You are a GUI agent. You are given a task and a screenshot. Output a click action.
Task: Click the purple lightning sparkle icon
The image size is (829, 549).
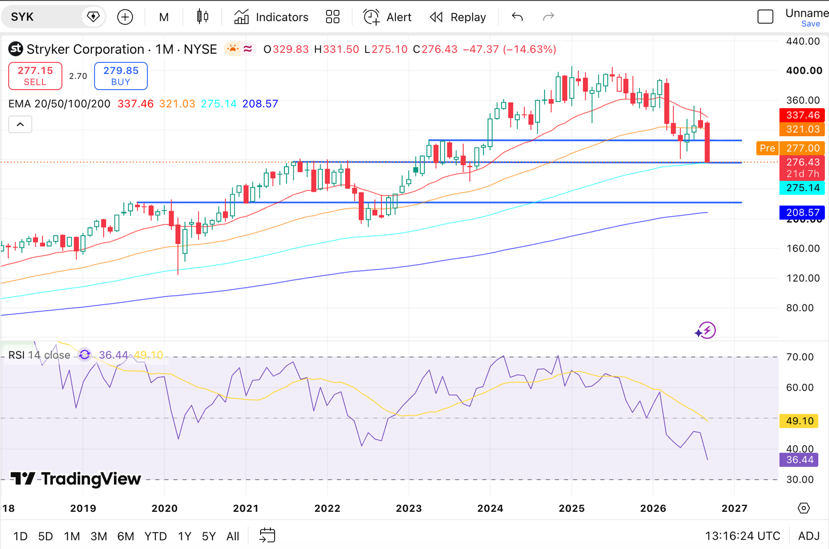(x=705, y=330)
